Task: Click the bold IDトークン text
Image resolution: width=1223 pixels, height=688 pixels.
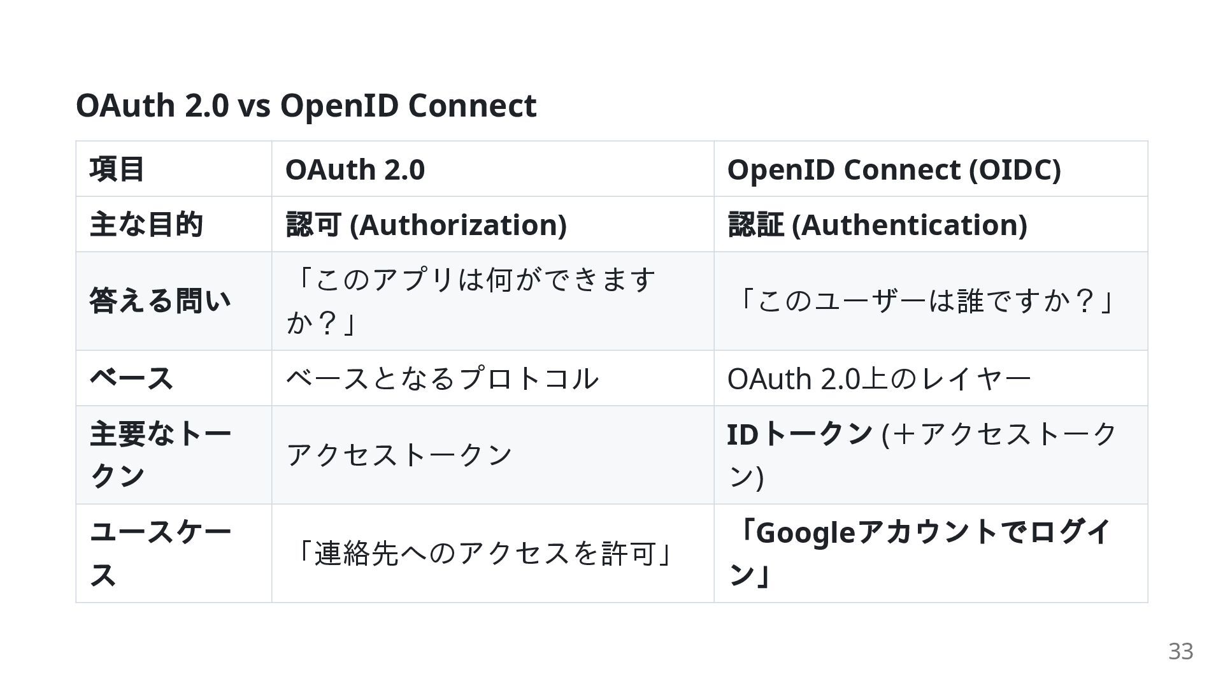Action: pyautogui.click(x=799, y=434)
